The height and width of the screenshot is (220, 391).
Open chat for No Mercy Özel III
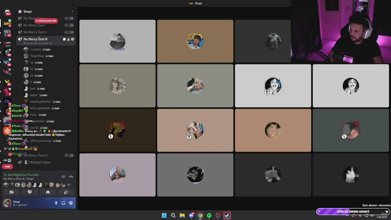coord(64,39)
